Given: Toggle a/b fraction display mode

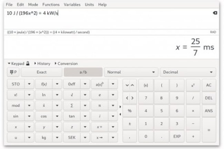Looking at the screenshot, I should 83,72.
